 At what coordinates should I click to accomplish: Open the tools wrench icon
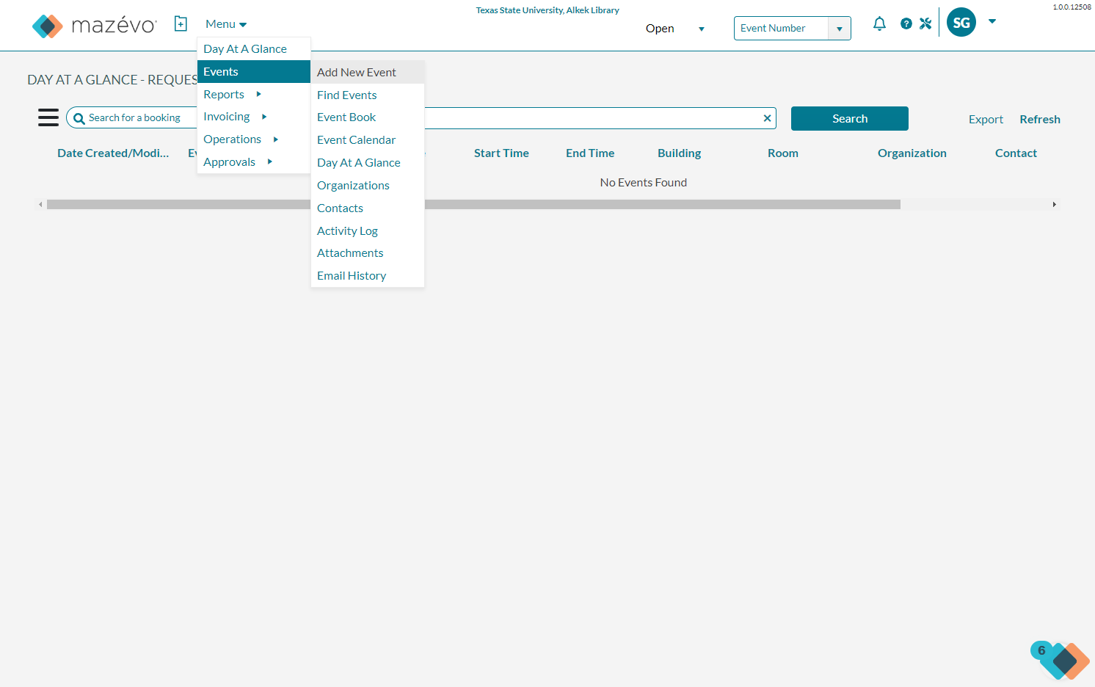click(925, 23)
